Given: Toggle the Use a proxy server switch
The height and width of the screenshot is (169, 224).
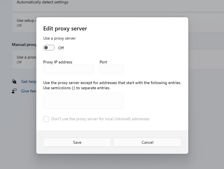Looking at the screenshot, I should [49, 48].
